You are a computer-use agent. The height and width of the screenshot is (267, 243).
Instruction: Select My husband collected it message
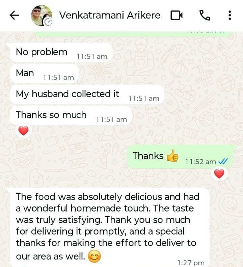point(87,95)
